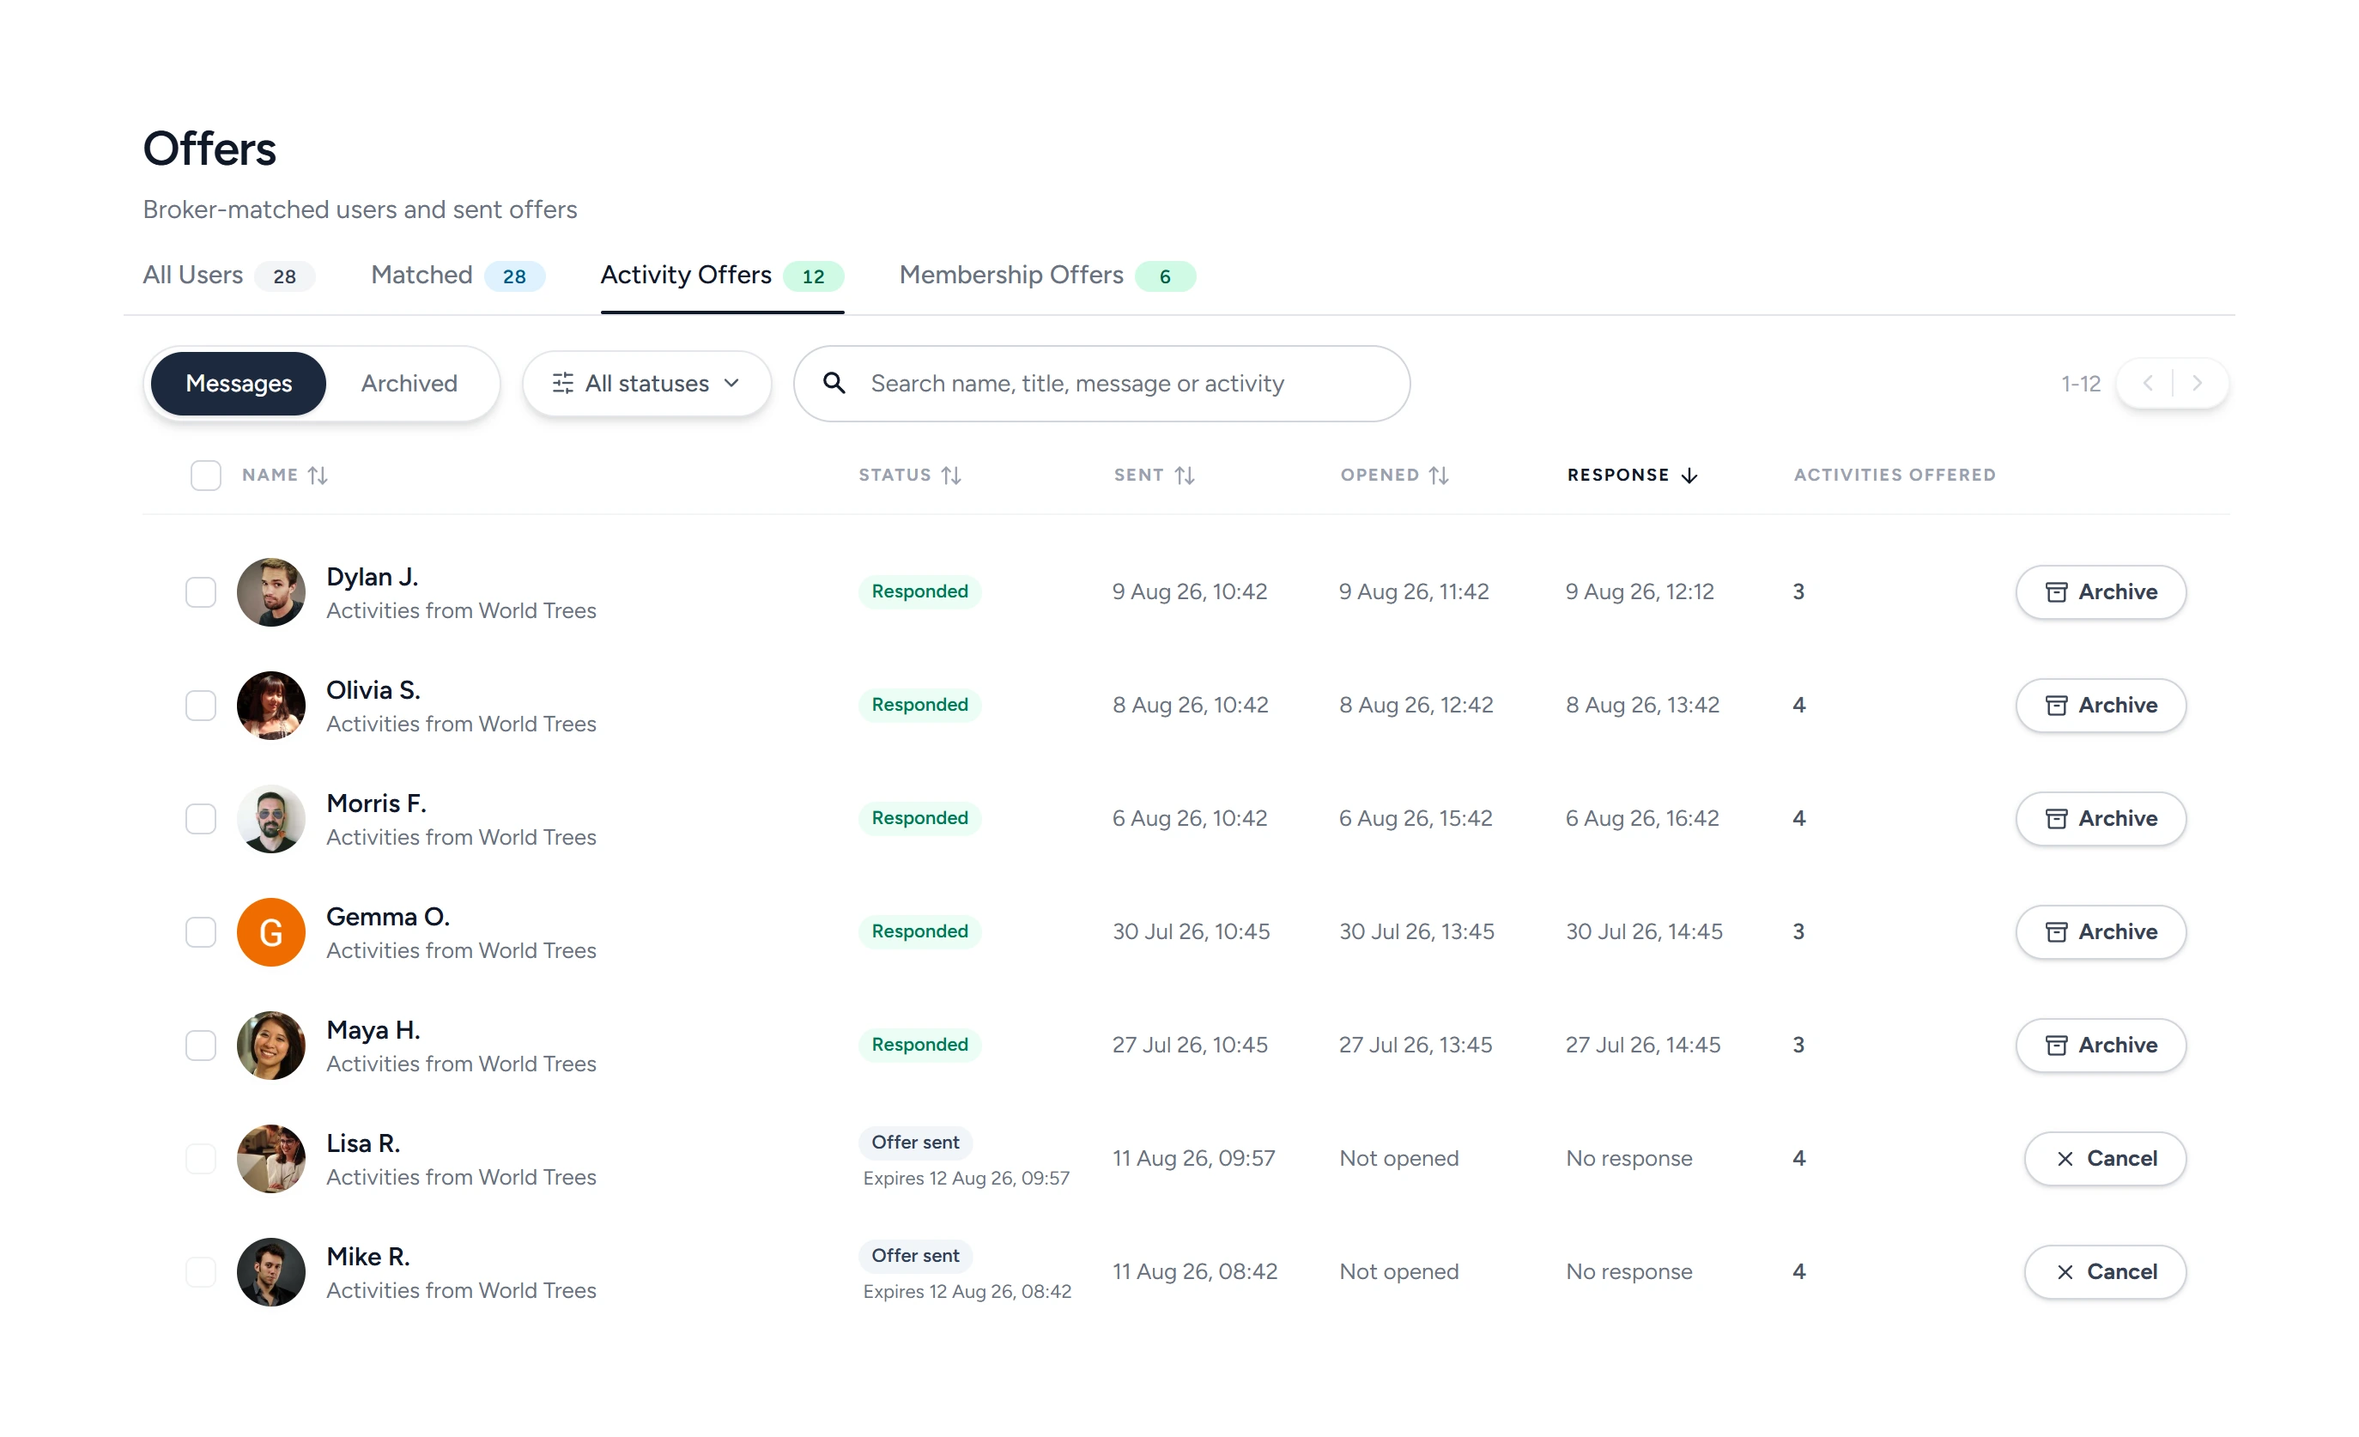Check the Gemma O. row checkbox
Viewport: 2359px width, 1437px height.
[201, 931]
